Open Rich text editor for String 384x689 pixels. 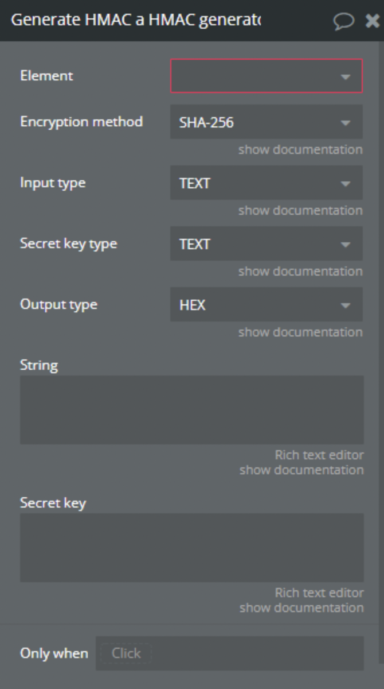(x=319, y=455)
